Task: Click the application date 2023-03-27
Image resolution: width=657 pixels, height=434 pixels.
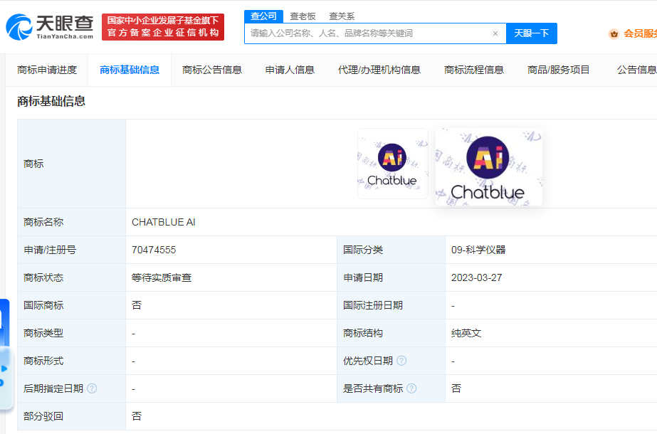Action: point(476,277)
